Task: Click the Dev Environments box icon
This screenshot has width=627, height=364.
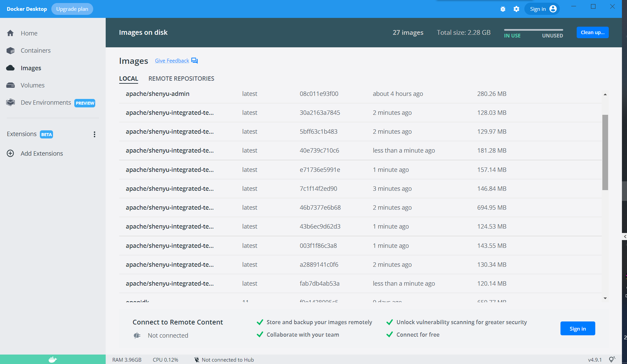Action: [10, 102]
